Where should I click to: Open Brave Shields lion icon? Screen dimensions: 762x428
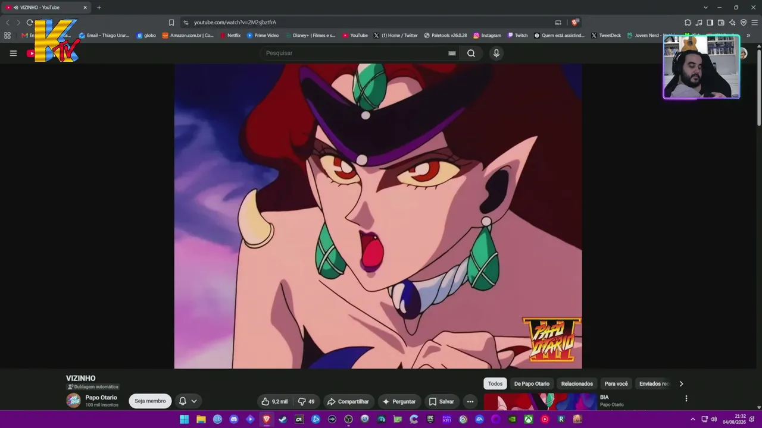tap(574, 23)
